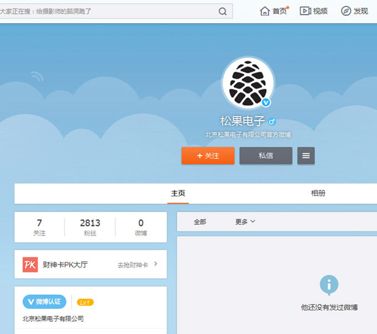377x334 pixels.
Task: Click the info icon above 他还没有发过微博
Action: [x=329, y=285]
